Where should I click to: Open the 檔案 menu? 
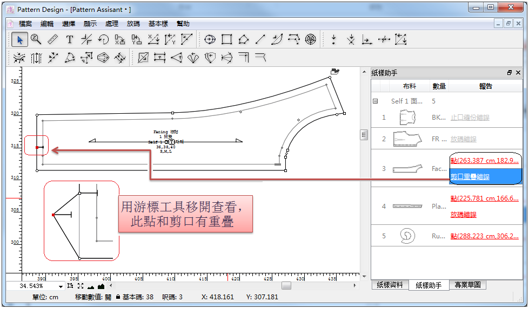click(25, 24)
